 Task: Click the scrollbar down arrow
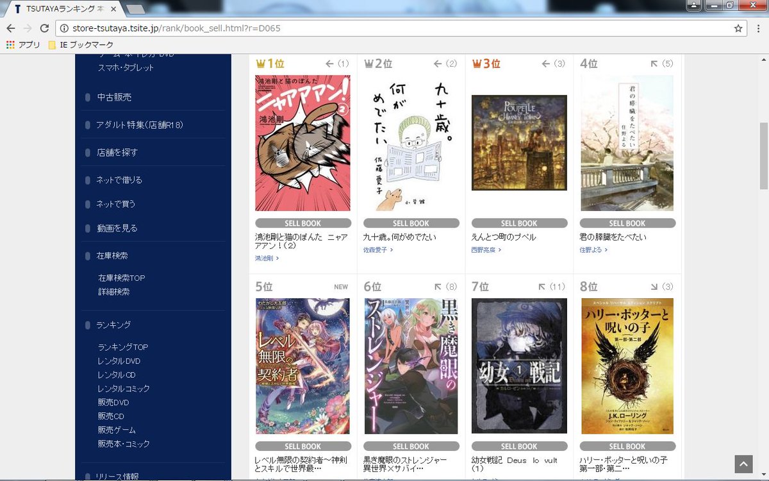763,473
